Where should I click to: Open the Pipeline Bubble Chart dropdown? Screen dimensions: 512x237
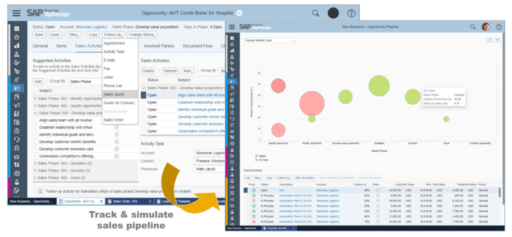point(269,40)
